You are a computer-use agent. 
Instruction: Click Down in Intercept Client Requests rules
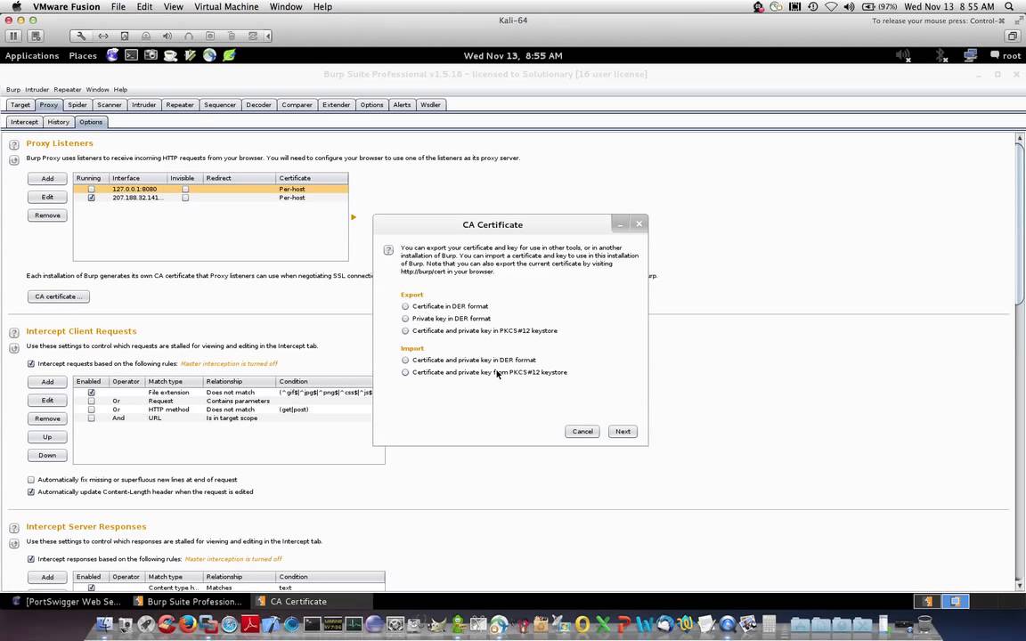[x=48, y=455]
